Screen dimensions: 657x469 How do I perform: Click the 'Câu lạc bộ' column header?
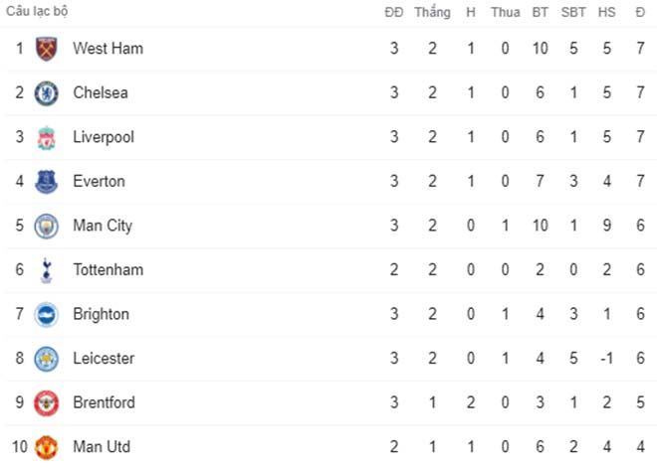(x=38, y=12)
